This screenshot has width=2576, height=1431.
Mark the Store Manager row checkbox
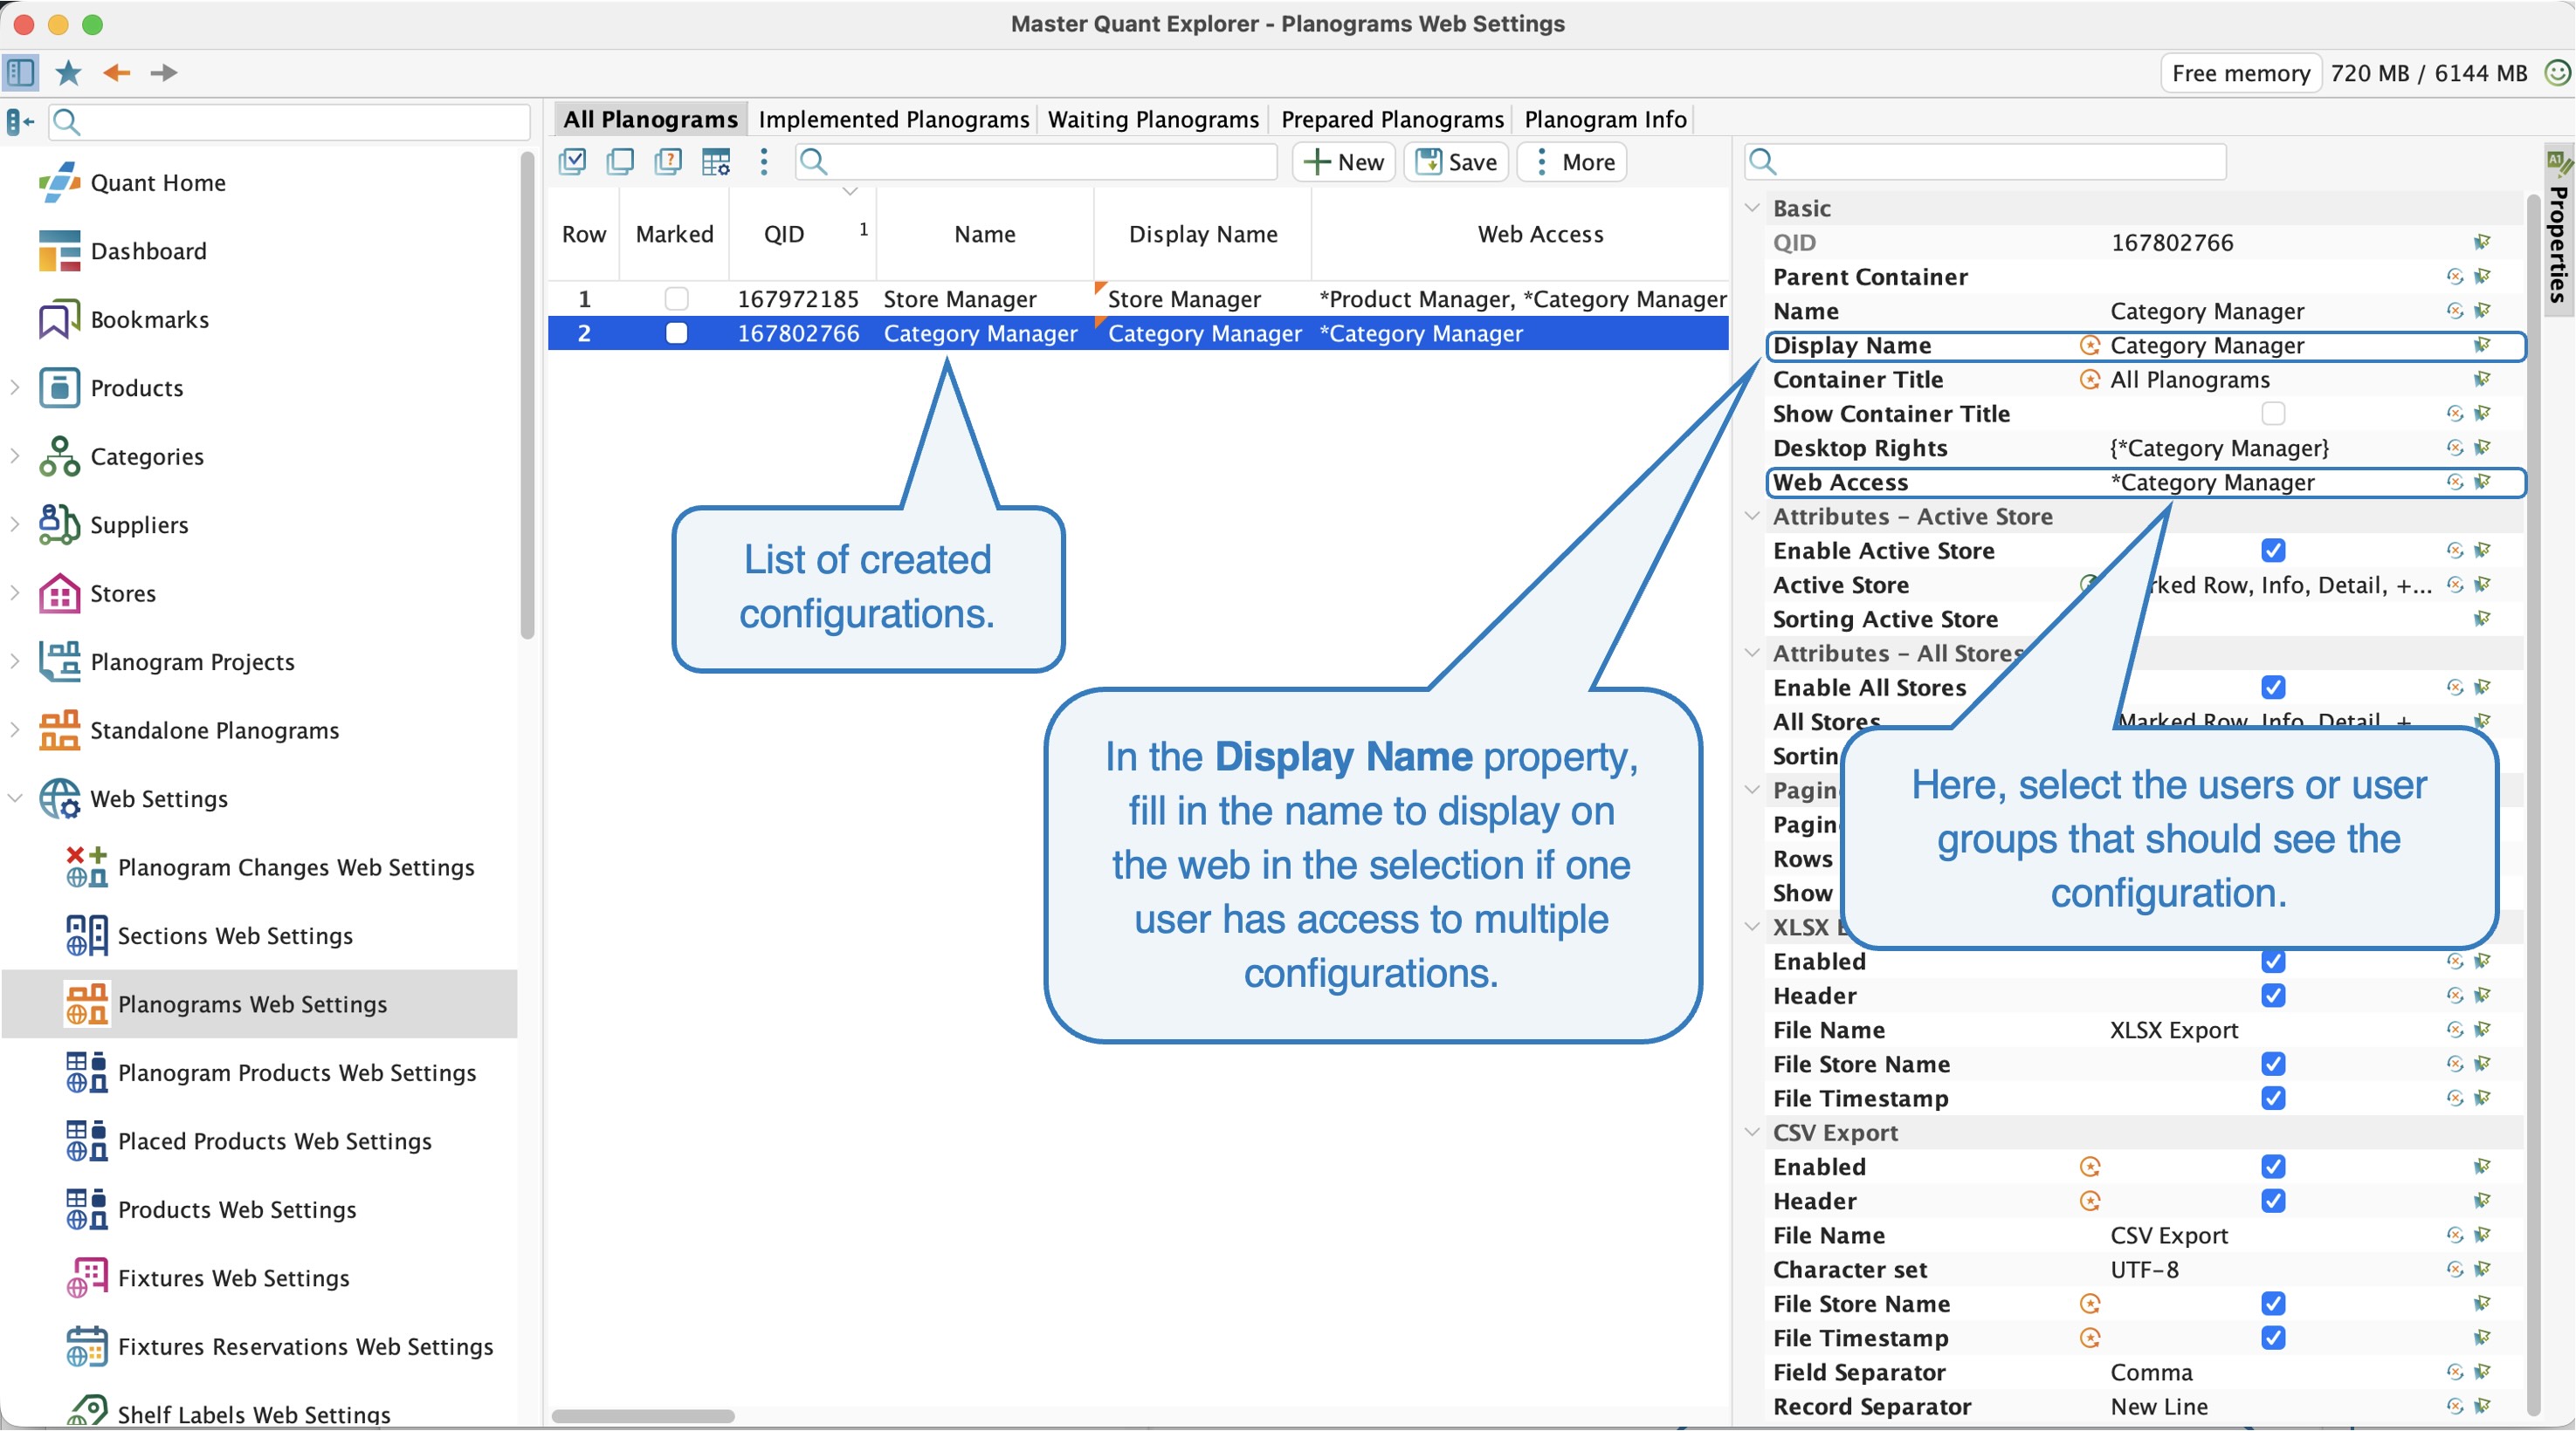point(677,298)
